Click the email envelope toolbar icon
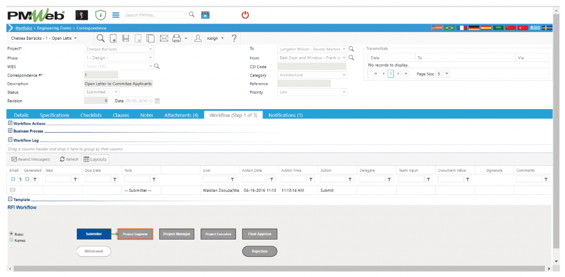The height and width of the screenshot is (277, 565). tap(164, 38)
